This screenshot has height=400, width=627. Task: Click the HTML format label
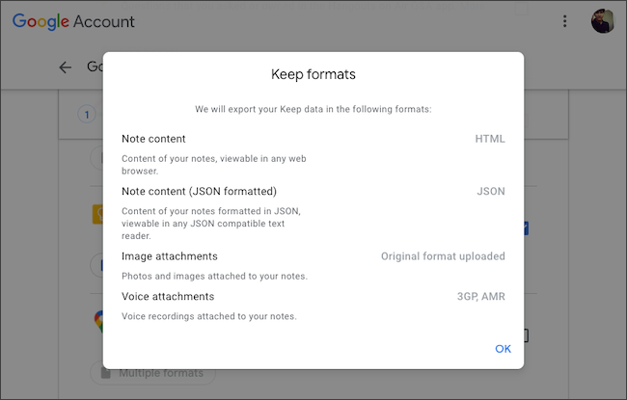click(490, 139)
